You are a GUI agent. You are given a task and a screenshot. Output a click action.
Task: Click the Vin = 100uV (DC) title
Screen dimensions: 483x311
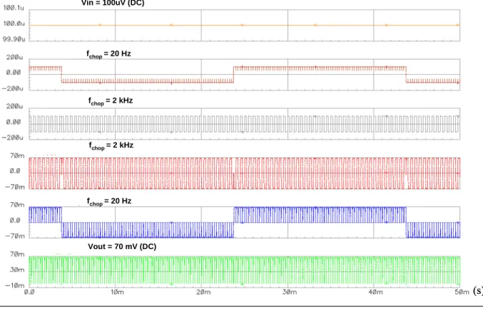[x=113, y=3]
